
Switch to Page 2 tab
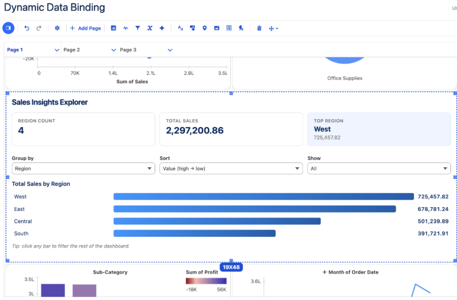point(71,50)
